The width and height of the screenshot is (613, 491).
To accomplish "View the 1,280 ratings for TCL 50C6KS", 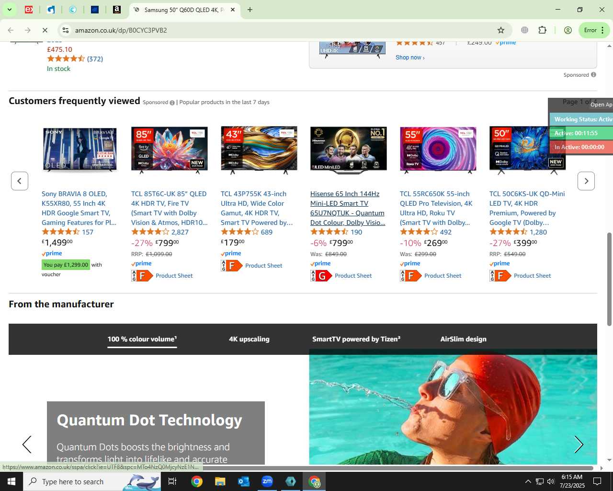I will 538,232.
